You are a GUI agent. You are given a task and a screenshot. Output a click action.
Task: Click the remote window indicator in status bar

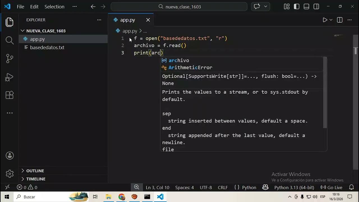[7, 187]
